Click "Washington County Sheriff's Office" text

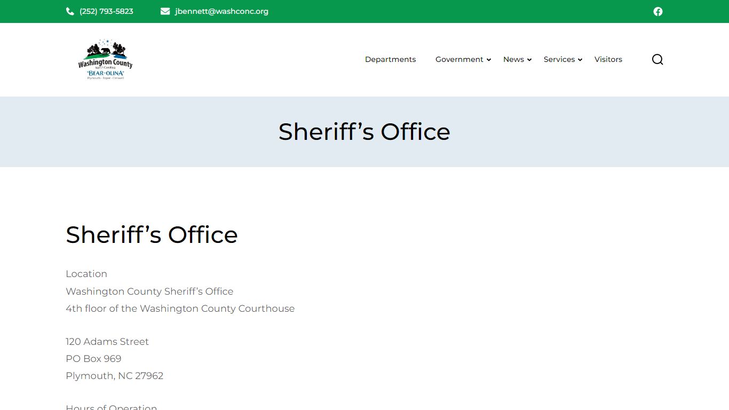pos(149,291)
